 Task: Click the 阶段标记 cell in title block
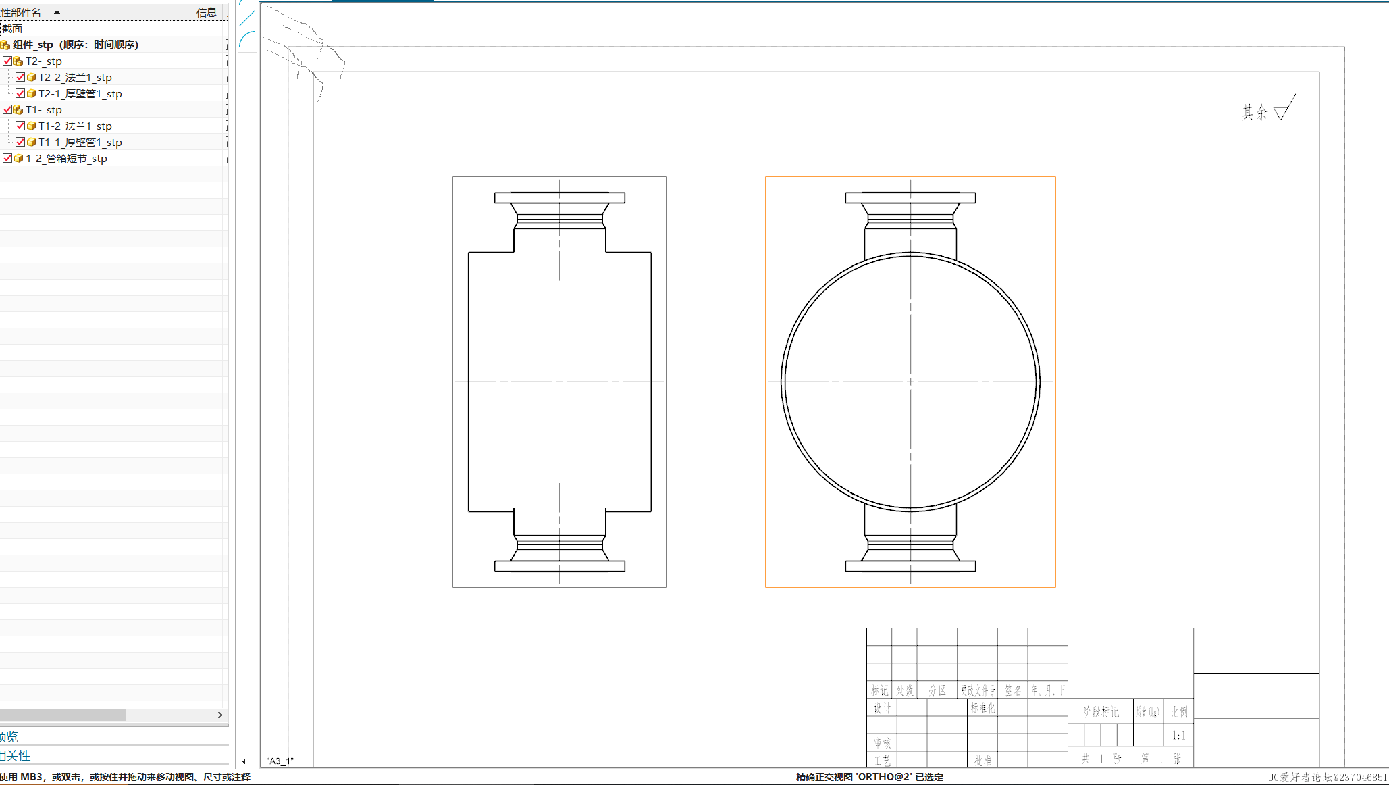[1101, 711]
